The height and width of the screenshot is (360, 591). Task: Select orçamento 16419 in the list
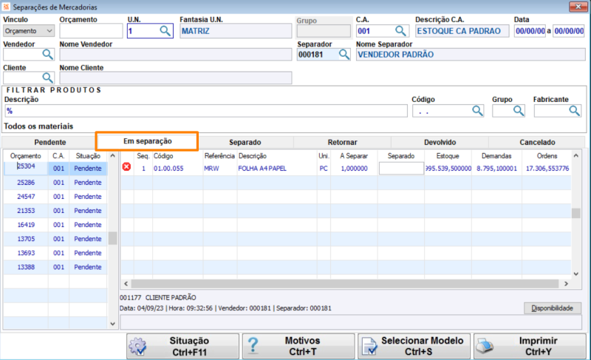26,225
